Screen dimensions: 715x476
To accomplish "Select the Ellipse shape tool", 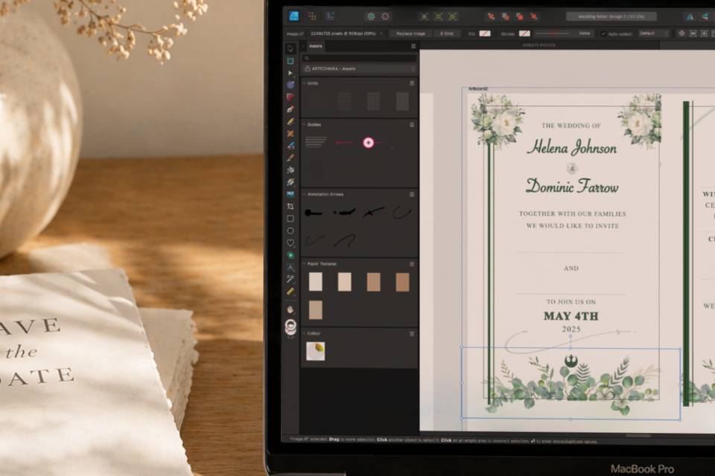I will (x=290, y=231).
